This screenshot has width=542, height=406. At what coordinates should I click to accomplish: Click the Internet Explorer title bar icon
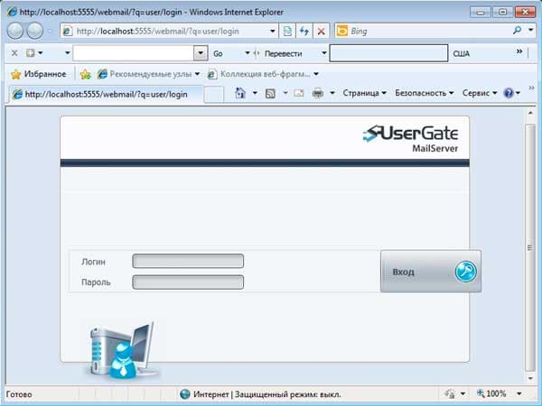[x=12, y=12]
